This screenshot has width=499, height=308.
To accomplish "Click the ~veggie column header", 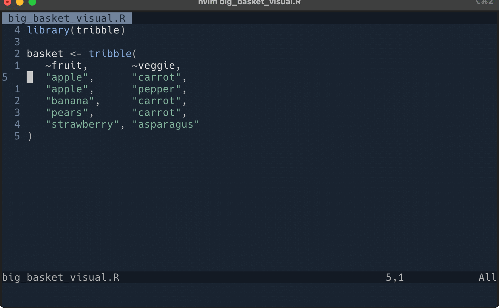I will click(156, 65).
